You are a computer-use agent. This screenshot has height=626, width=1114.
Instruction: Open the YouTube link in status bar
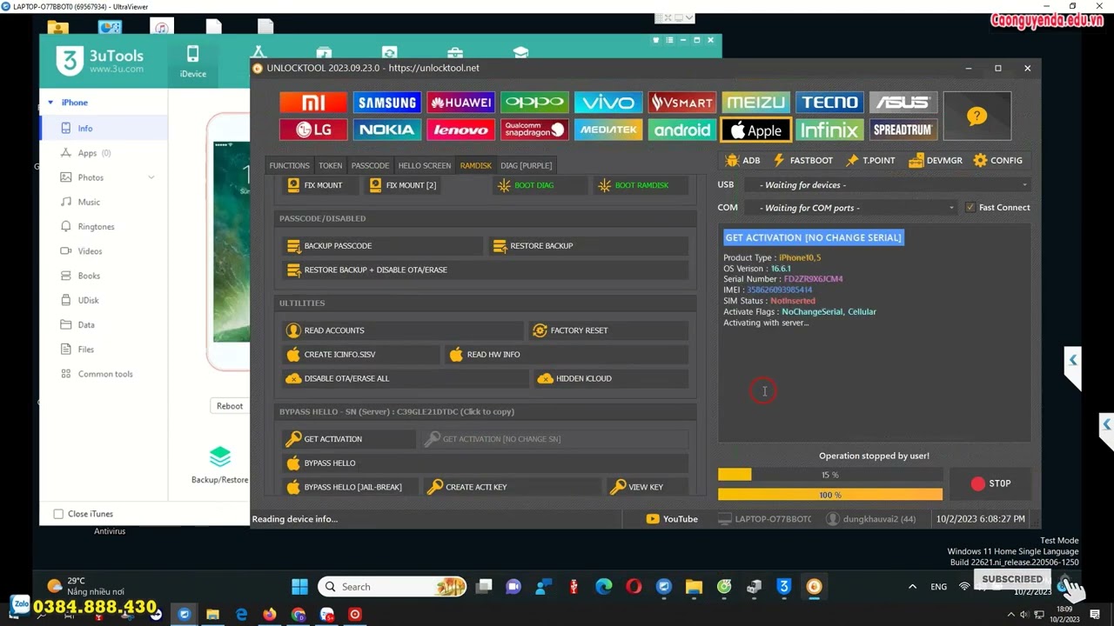point(672,519)
